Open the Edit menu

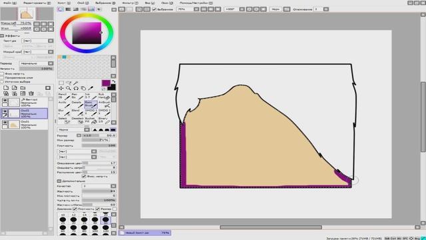coord(37,3)
